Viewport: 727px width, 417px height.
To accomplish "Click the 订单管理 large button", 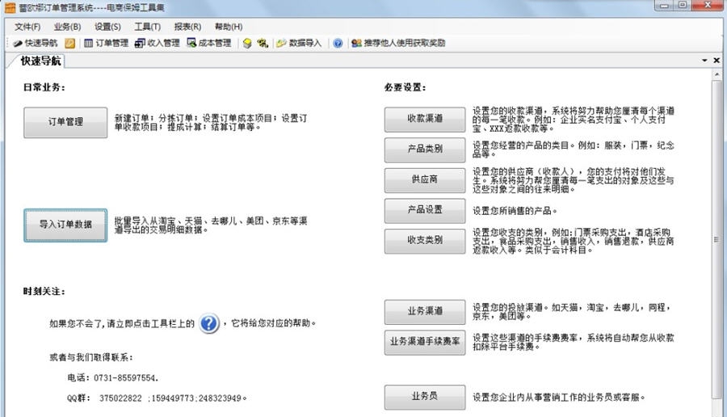I will (65, 123).
